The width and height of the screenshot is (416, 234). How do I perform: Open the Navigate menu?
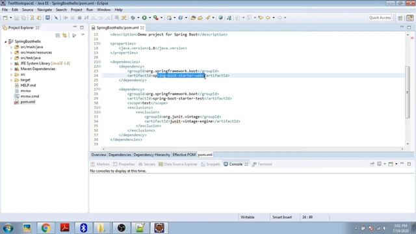(45, 10)
